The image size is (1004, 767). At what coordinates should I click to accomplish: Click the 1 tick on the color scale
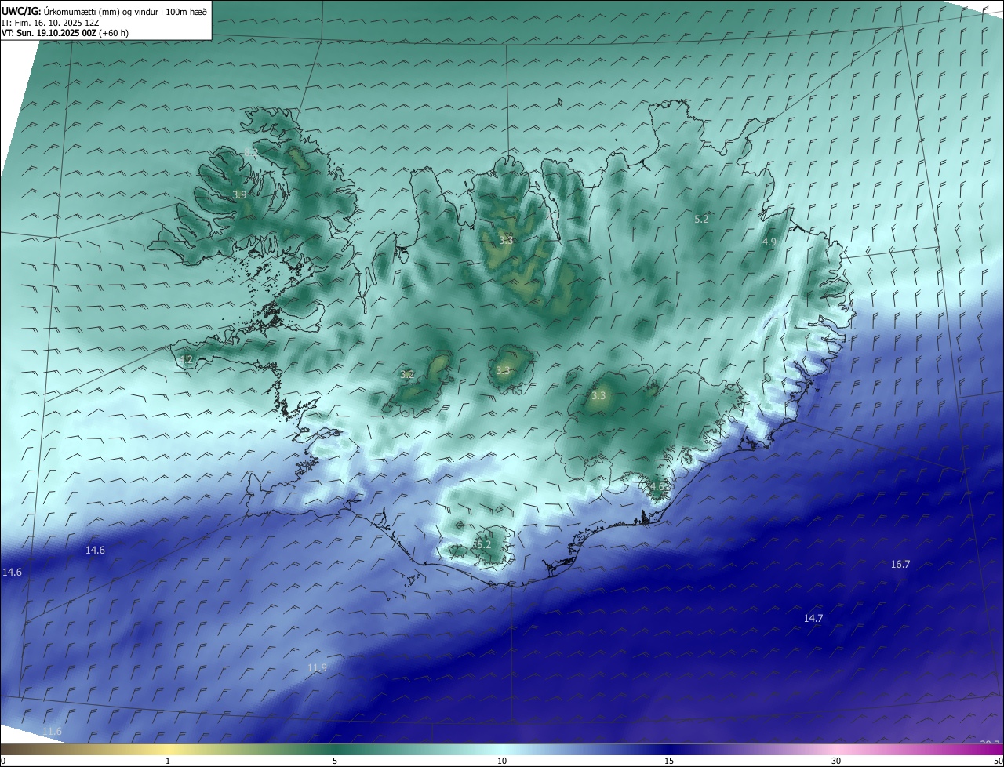tap(168, 761)
